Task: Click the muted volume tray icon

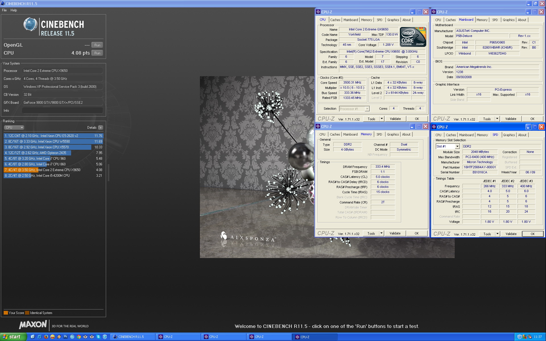Action: click(x=530, y=337)
